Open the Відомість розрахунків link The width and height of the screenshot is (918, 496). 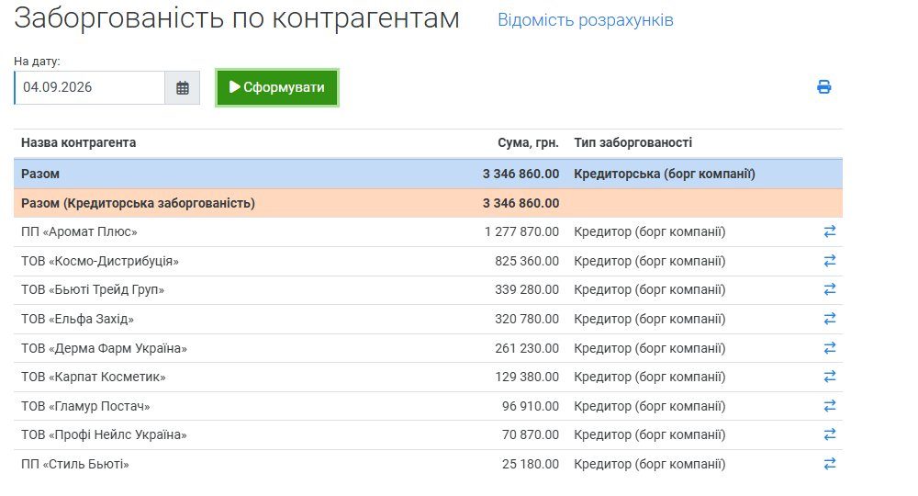coord(586,20)
